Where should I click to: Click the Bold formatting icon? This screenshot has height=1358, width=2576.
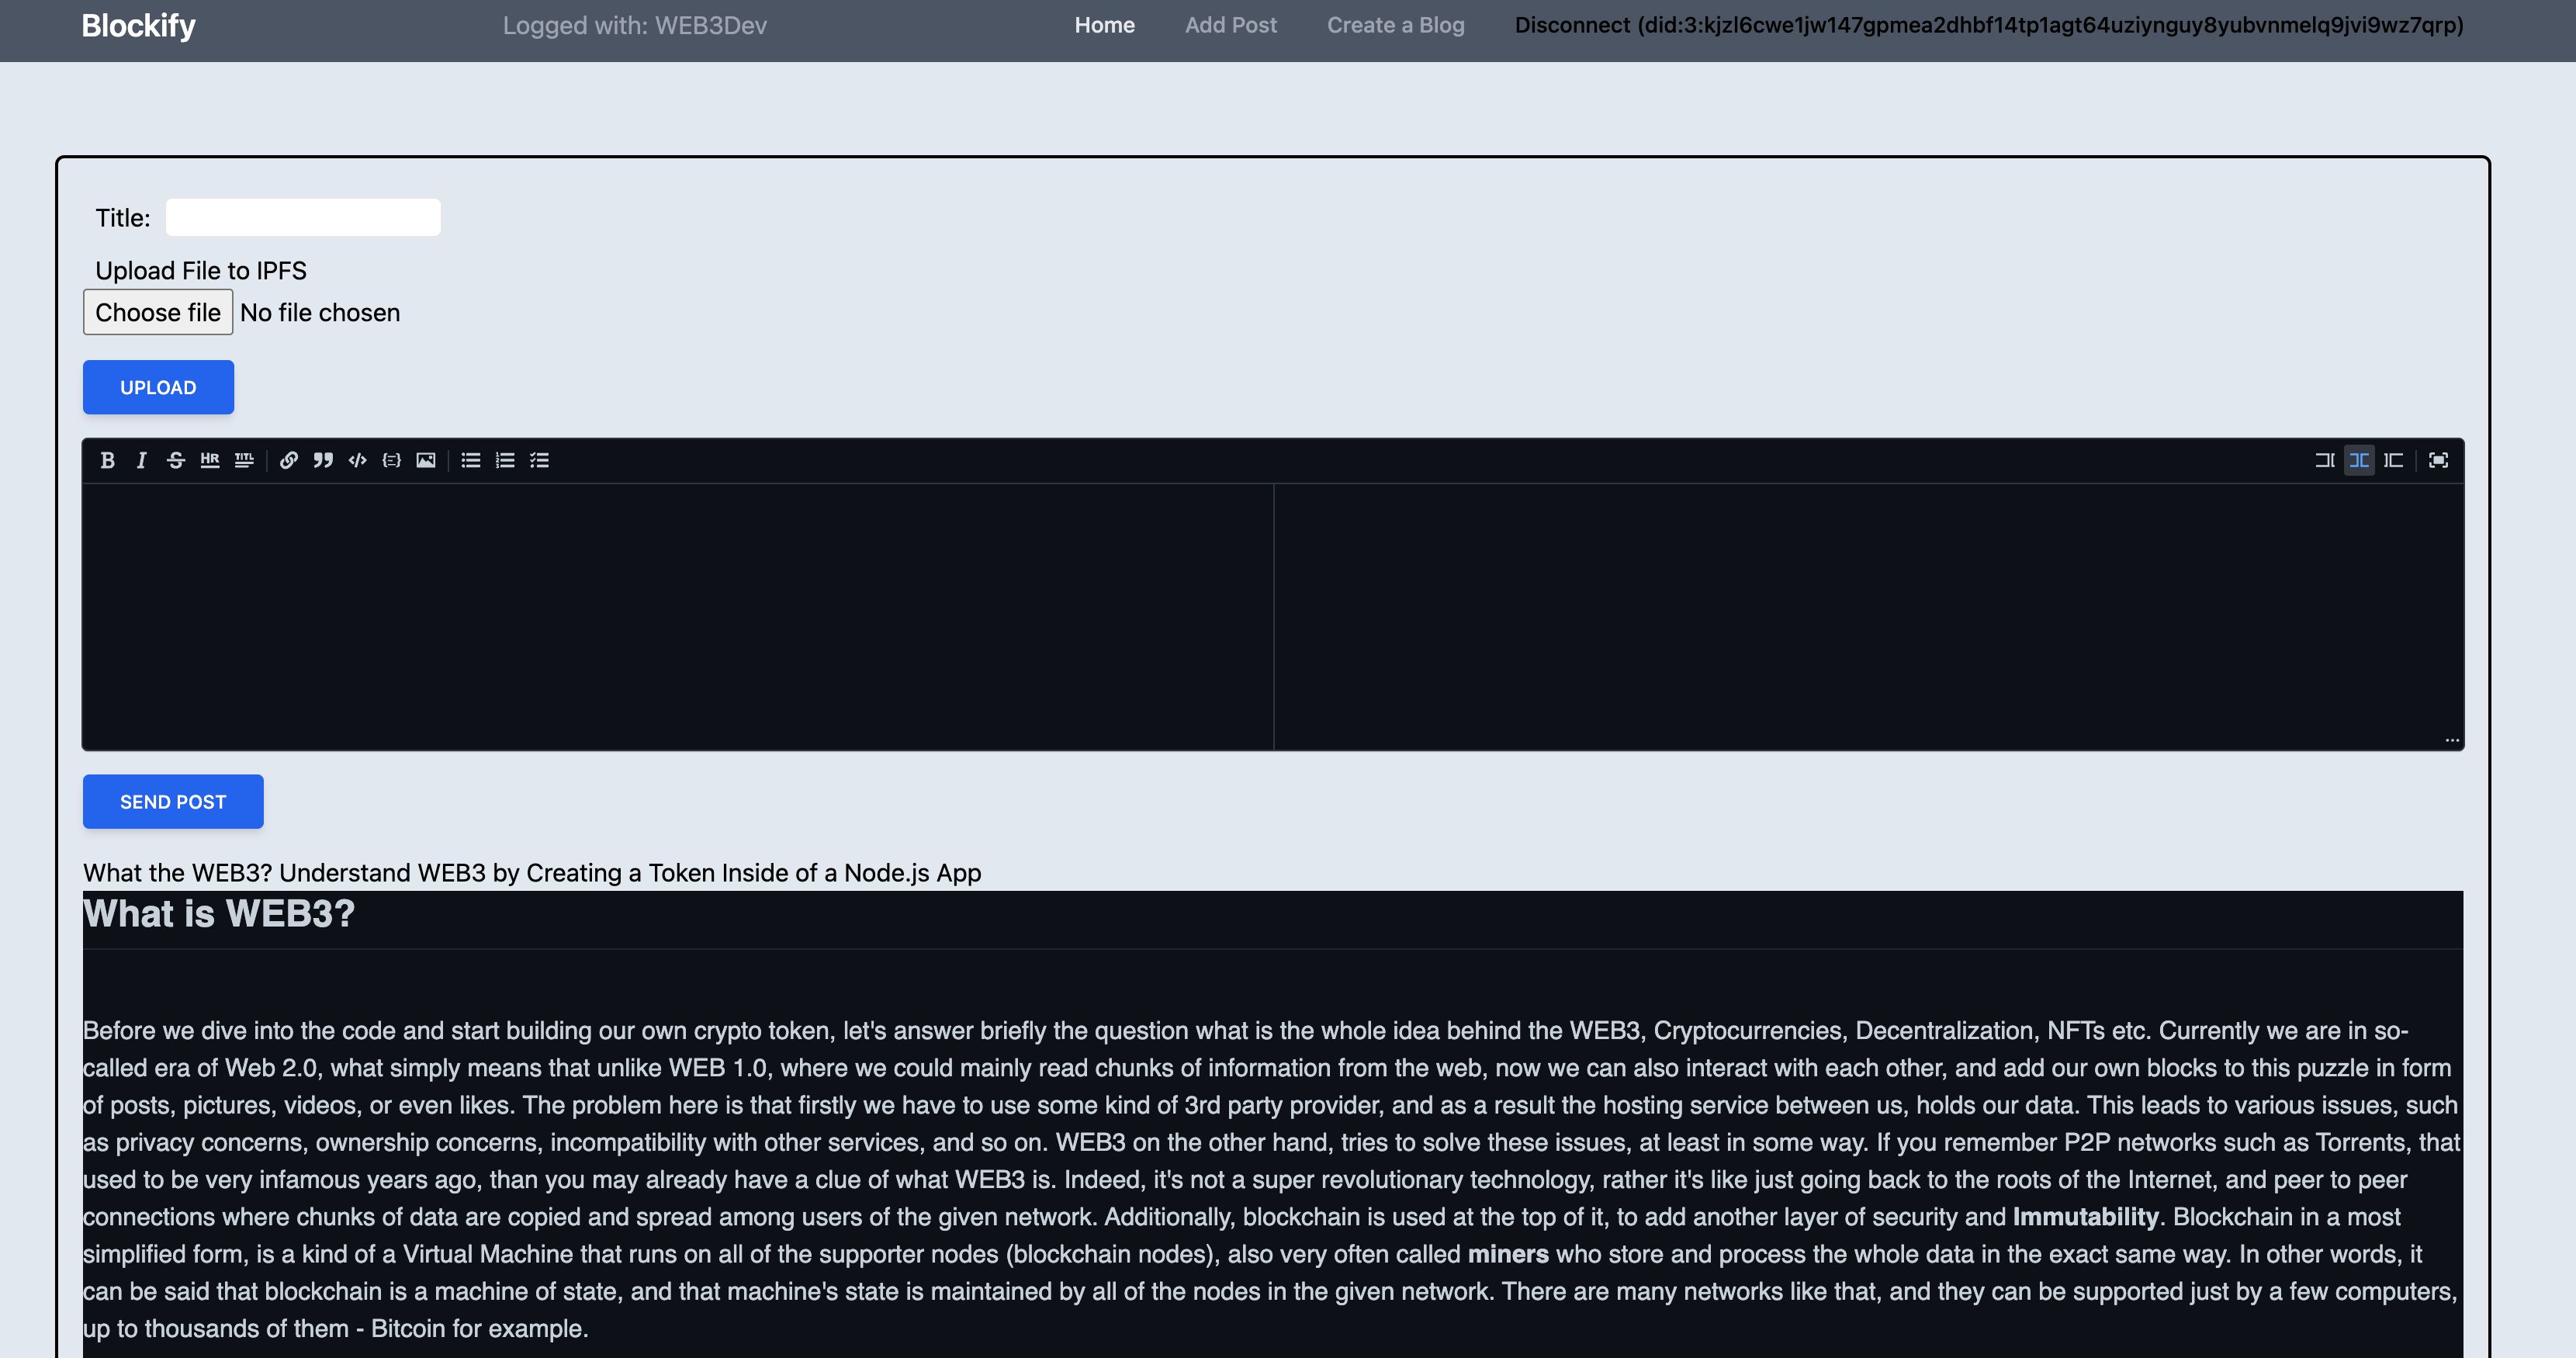[x=107, y=459]
